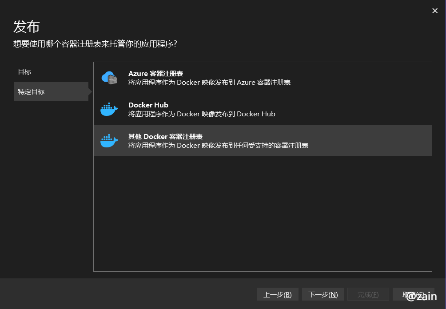Click the Azure container registry cloud icon
The image size is (446, 309).
pyautogui.click(x=109, y=78)
